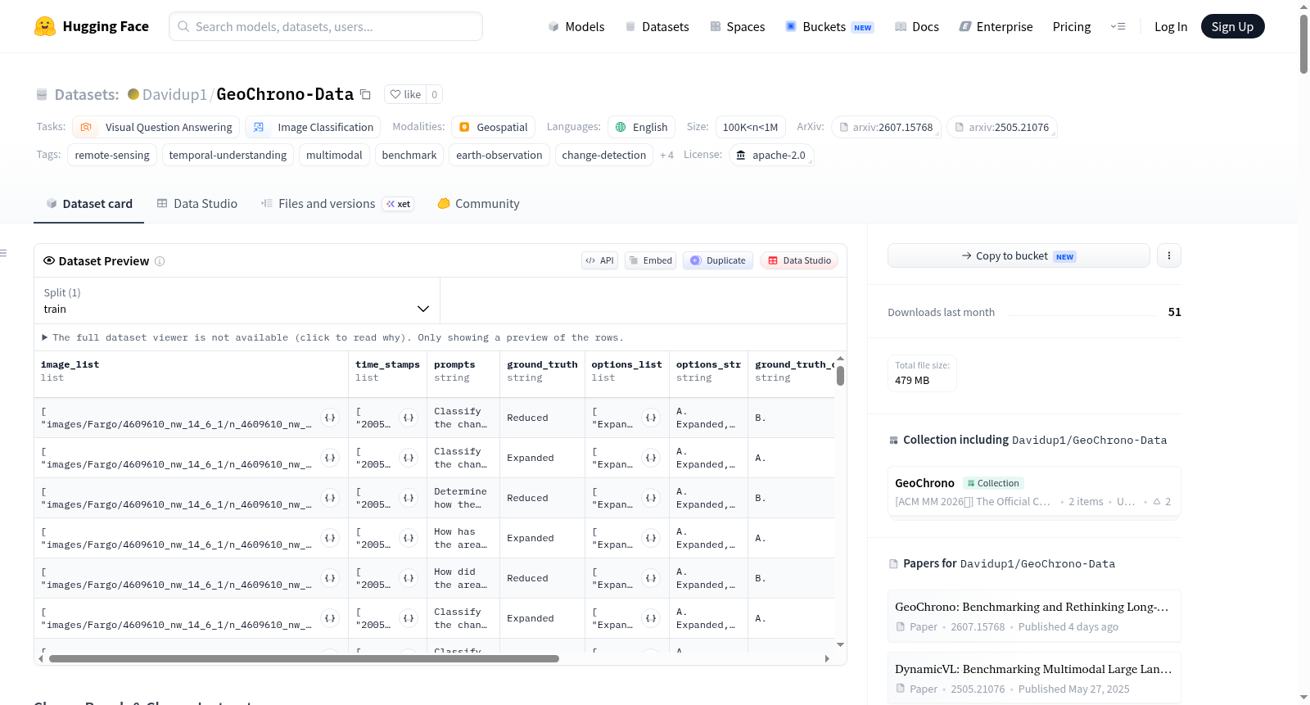Open the apache-2.0 license tag
The image size is (1310, 705).
click(771, 155)
